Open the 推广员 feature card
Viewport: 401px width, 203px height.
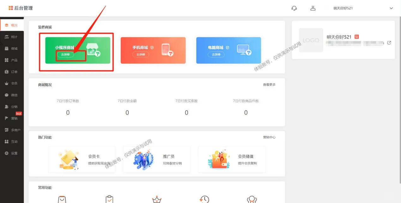(157, 159)
